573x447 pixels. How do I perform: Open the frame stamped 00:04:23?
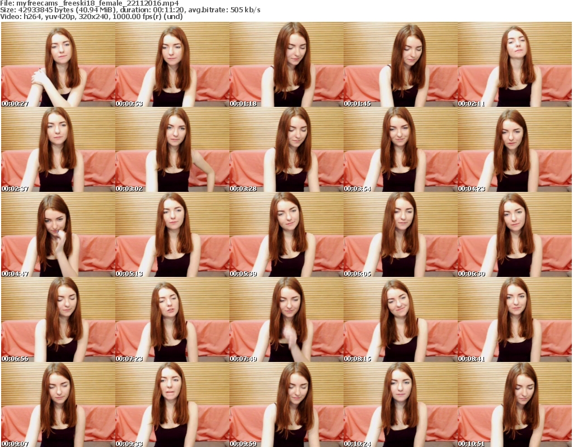(x=515, y=149)
